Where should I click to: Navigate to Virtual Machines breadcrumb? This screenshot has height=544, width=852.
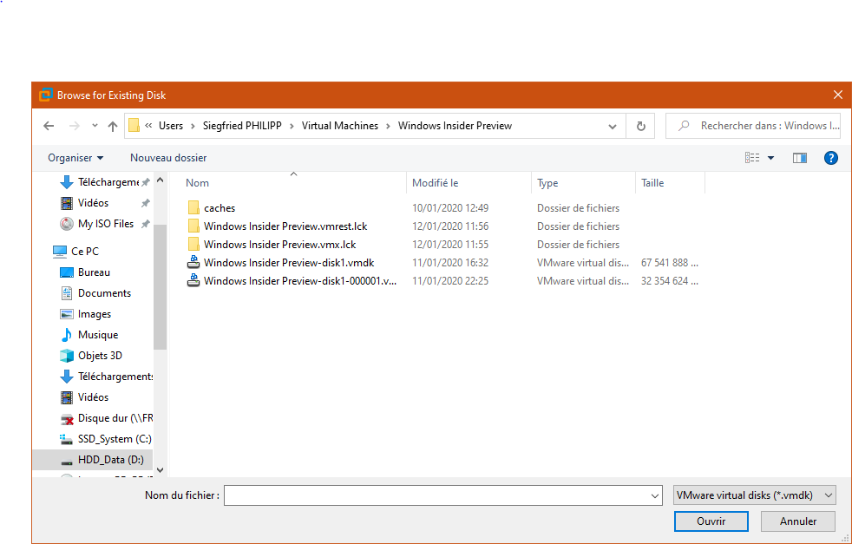click(340, 126)
